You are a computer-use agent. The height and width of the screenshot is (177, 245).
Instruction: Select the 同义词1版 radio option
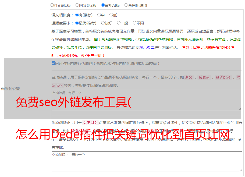[52, 5]
